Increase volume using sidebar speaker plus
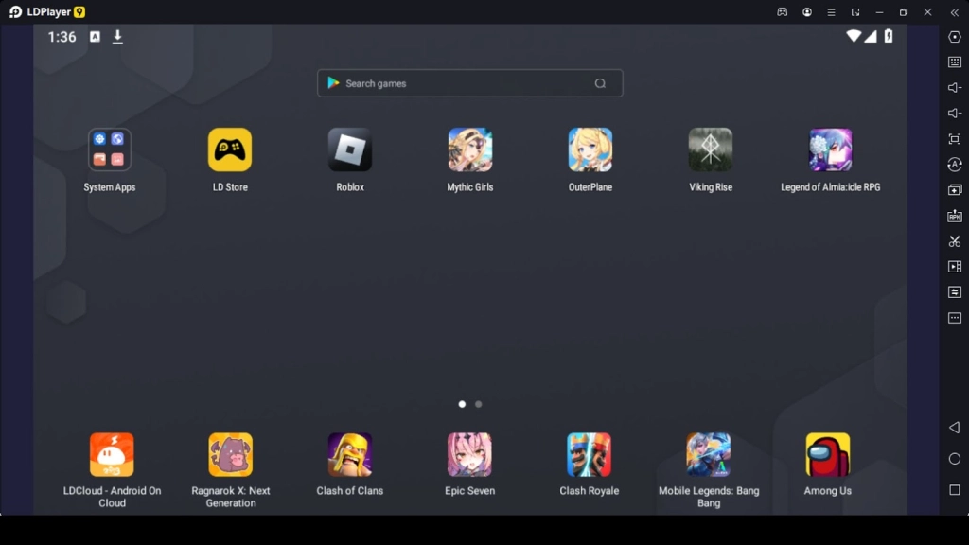Screen dimensions: 969x545 coord(954,88)
